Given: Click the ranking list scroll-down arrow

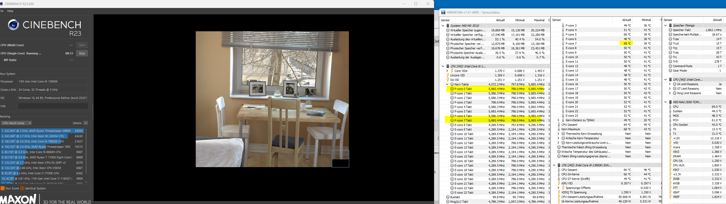Looking at the screenshot, I should pos(86,182).
